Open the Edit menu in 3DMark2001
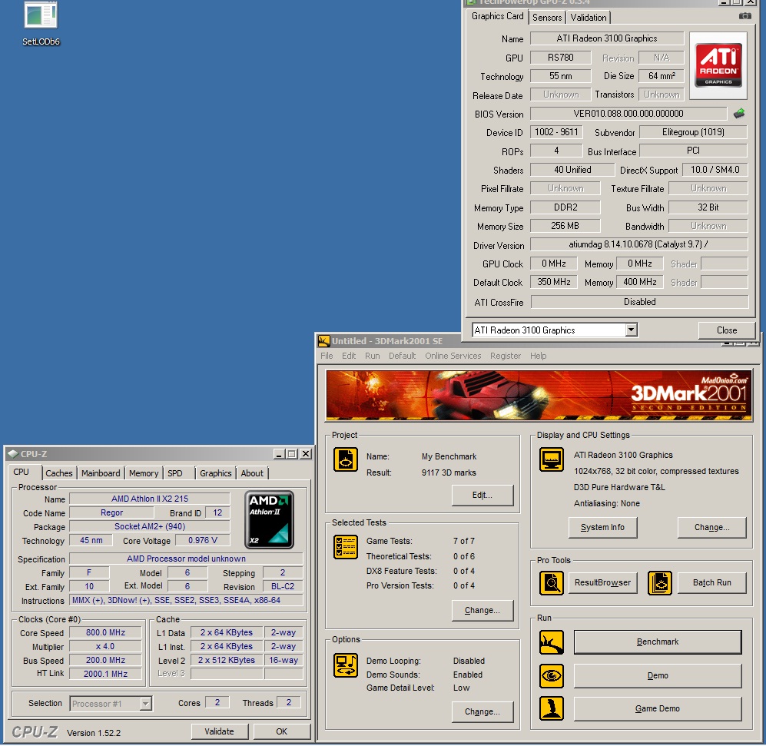This screenshot has width=766, height=746. click(x=349, y=356)
